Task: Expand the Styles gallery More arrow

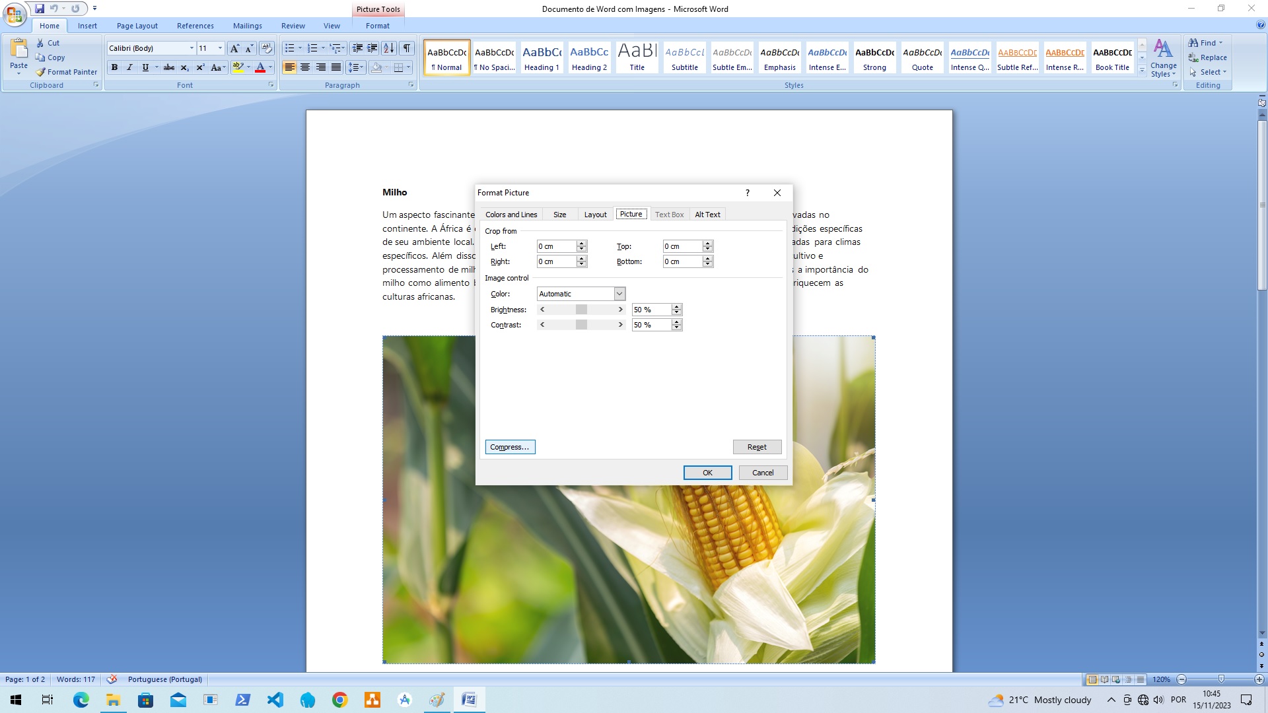Action: (x=1142, y=70)
